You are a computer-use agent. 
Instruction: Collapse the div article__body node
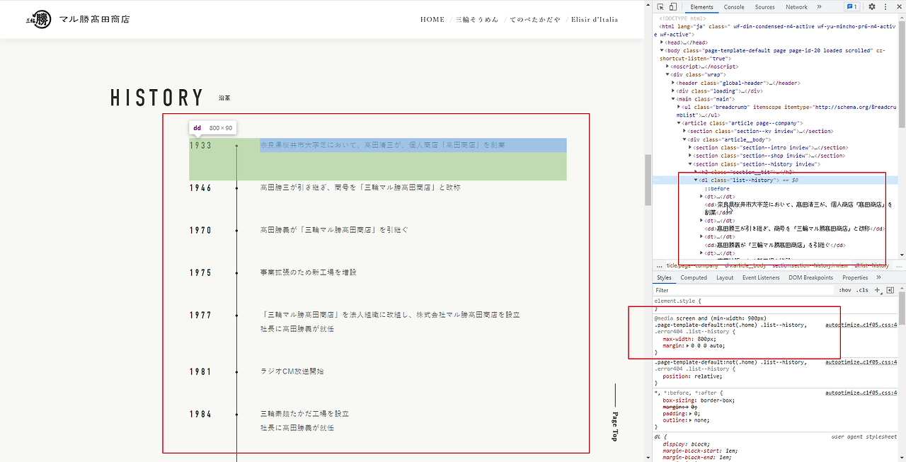tap(684, 139)
